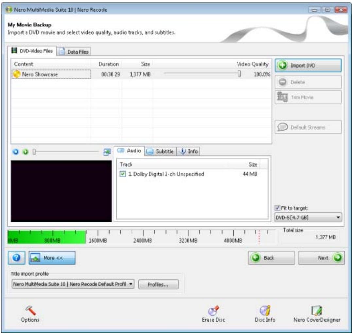Viewport: 352px width, 334px height.
Task: Click the Disc Info icon
Action: click(x=265, y=314)
